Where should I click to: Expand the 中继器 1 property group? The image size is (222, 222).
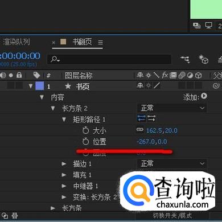pos(64,186)
